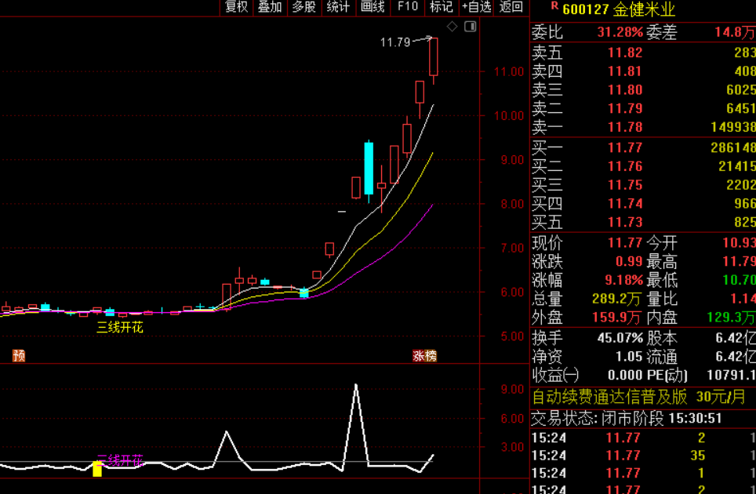Click the 标记 mark button
Viewport: 756px width, 494px height.
point(442,7)
